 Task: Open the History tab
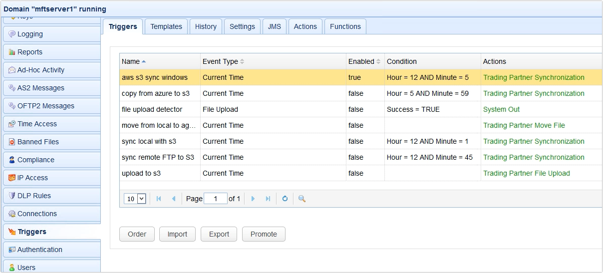206,26
